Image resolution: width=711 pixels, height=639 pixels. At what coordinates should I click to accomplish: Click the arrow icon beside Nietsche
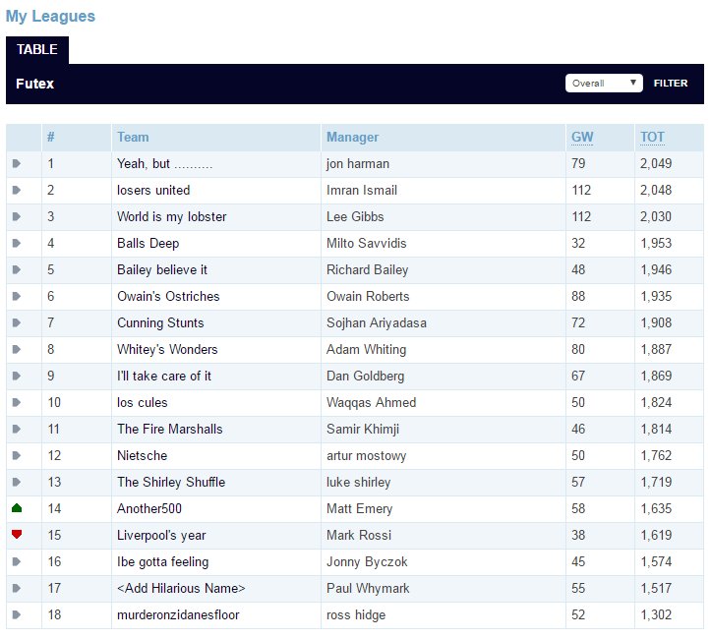coord(17,455)
